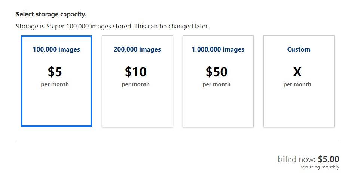Click "per month" under the $50 price
This screenshot has height=180, width=348.
click(x=216, y=84)
